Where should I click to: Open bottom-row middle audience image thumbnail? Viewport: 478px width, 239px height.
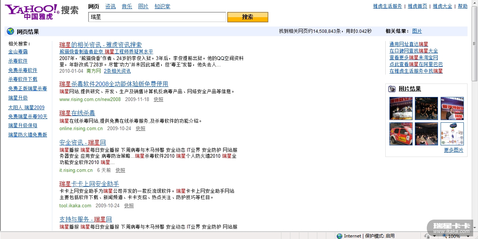point(426,134)
